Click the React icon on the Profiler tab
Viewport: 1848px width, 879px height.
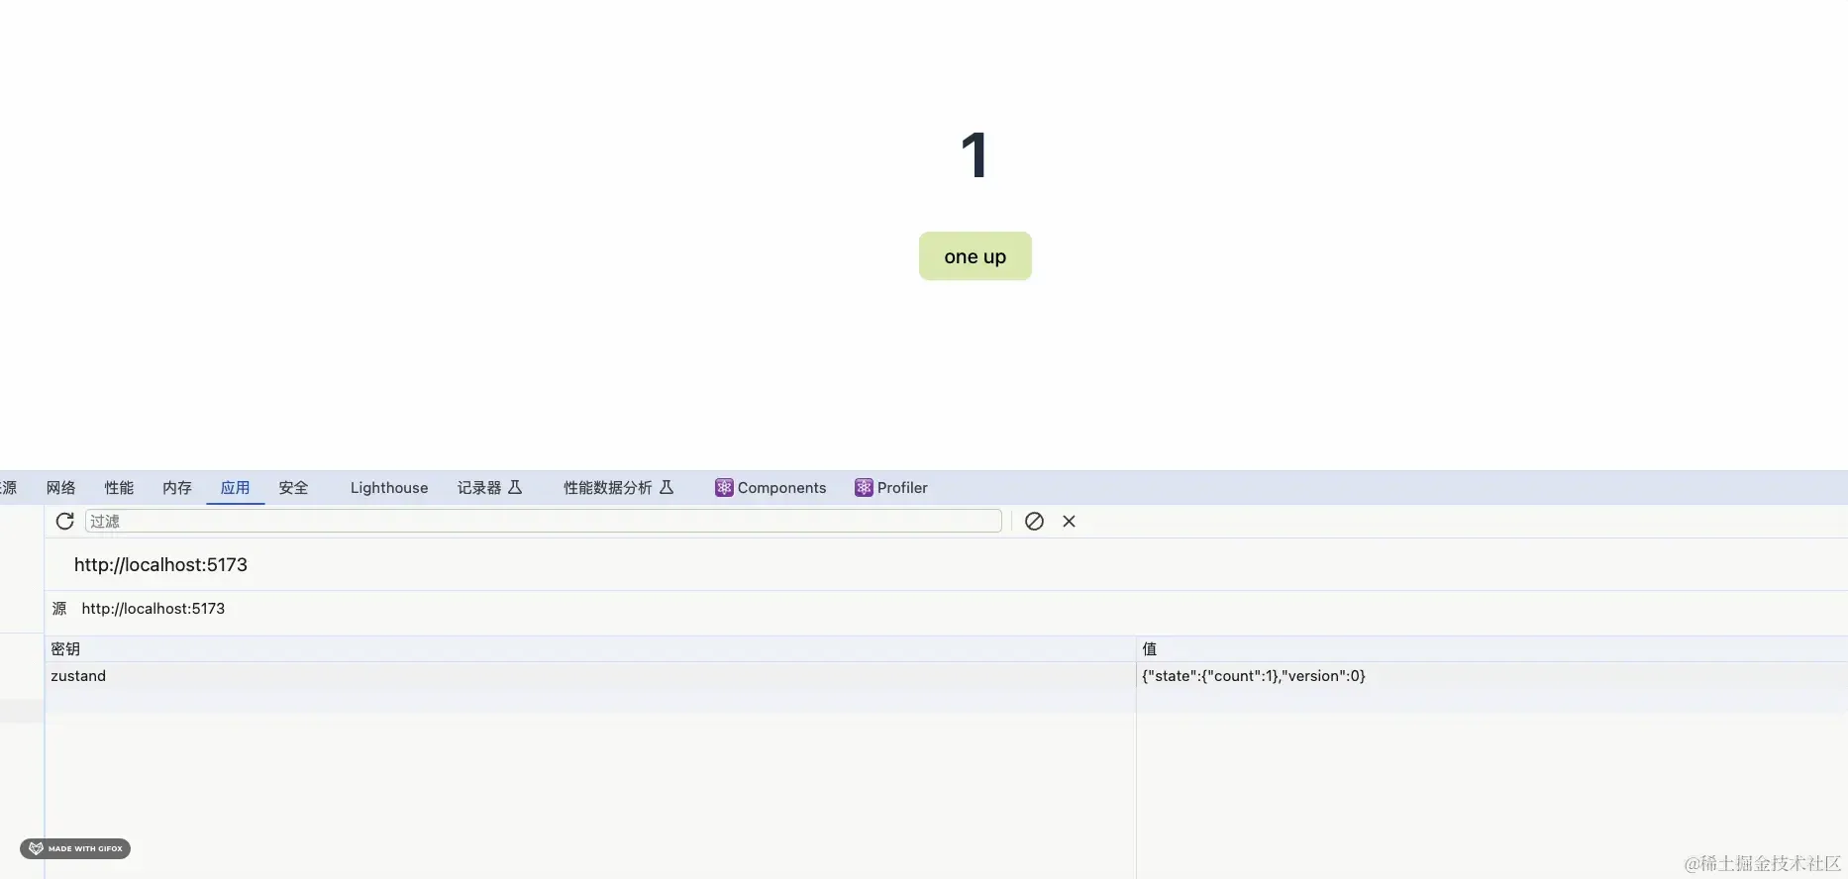pos(864,487)
